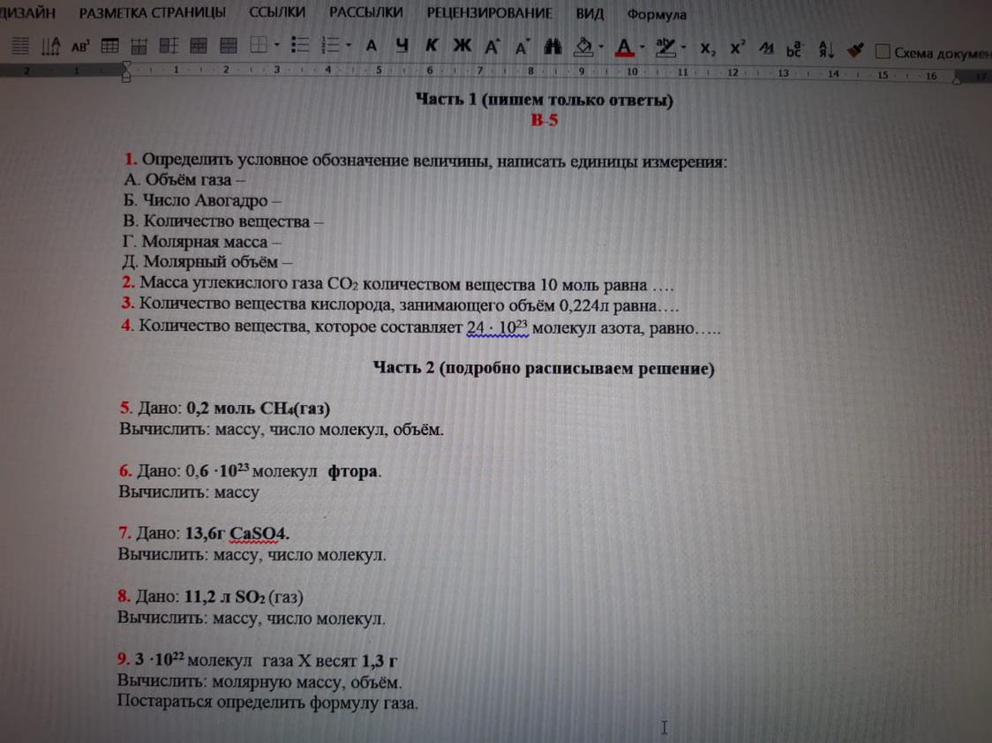The height and width of the screenshot is (743, 992).
Task: Apply bulleted list formatting
Action: [x=300, y=45]
